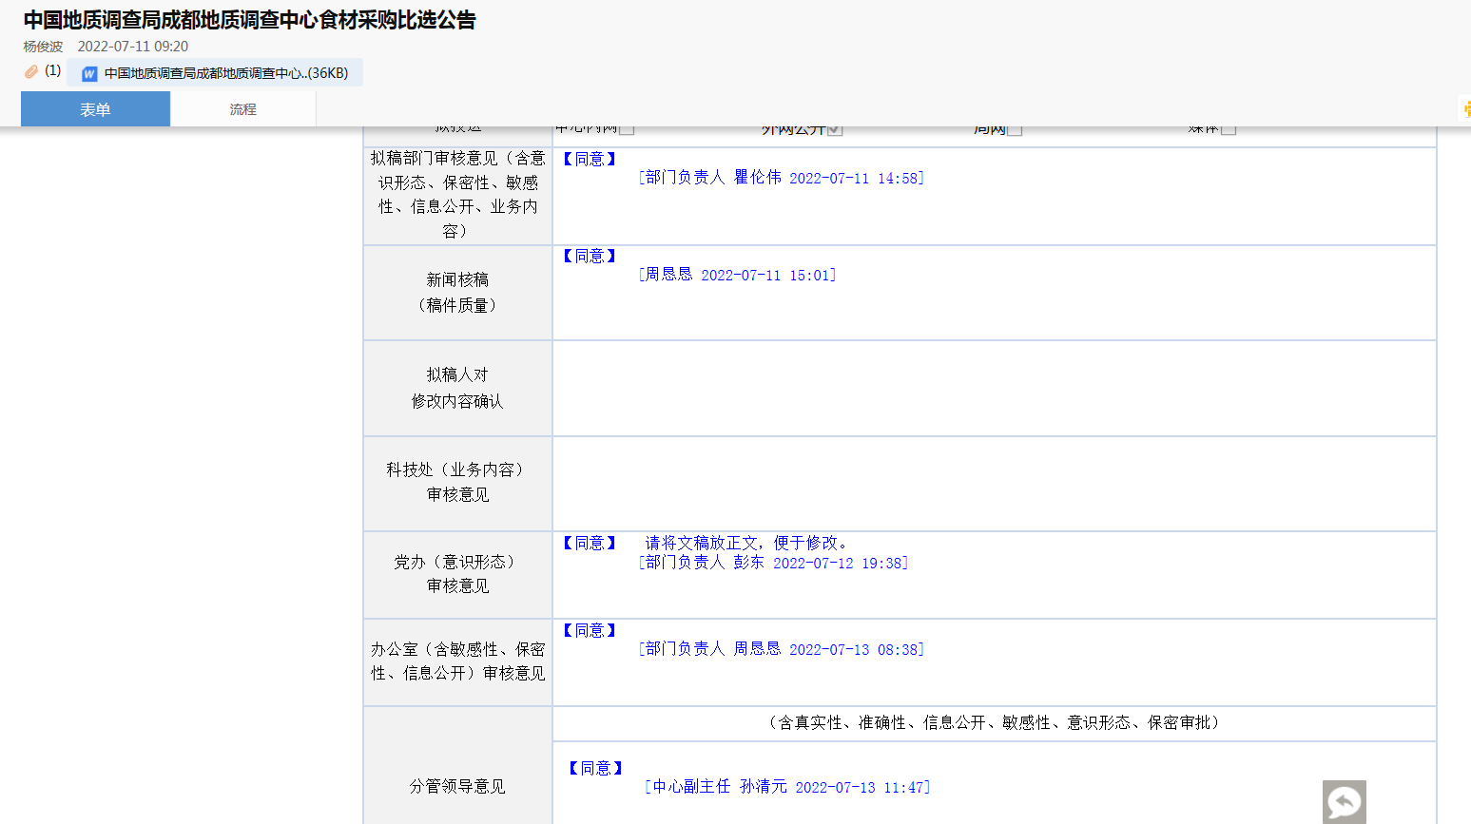This screenshot has width=1471, height=824.
Task: Click author name 杨俊波
Action: tap(43, 47)
